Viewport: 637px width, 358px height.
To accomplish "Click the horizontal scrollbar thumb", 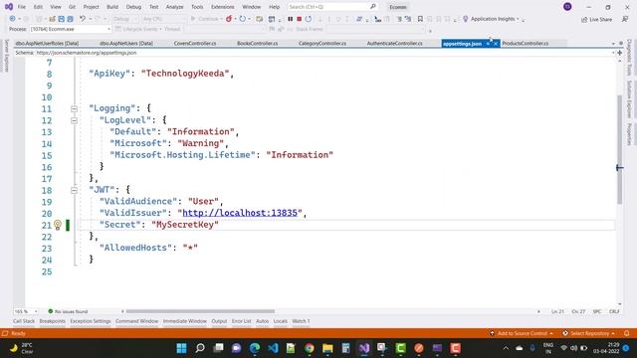I will [x=200, y=311].
